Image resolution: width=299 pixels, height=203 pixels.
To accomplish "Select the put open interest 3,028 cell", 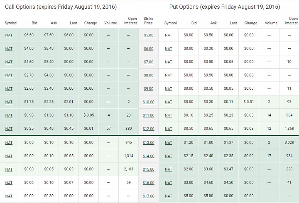I will click(x=289, y=142).
